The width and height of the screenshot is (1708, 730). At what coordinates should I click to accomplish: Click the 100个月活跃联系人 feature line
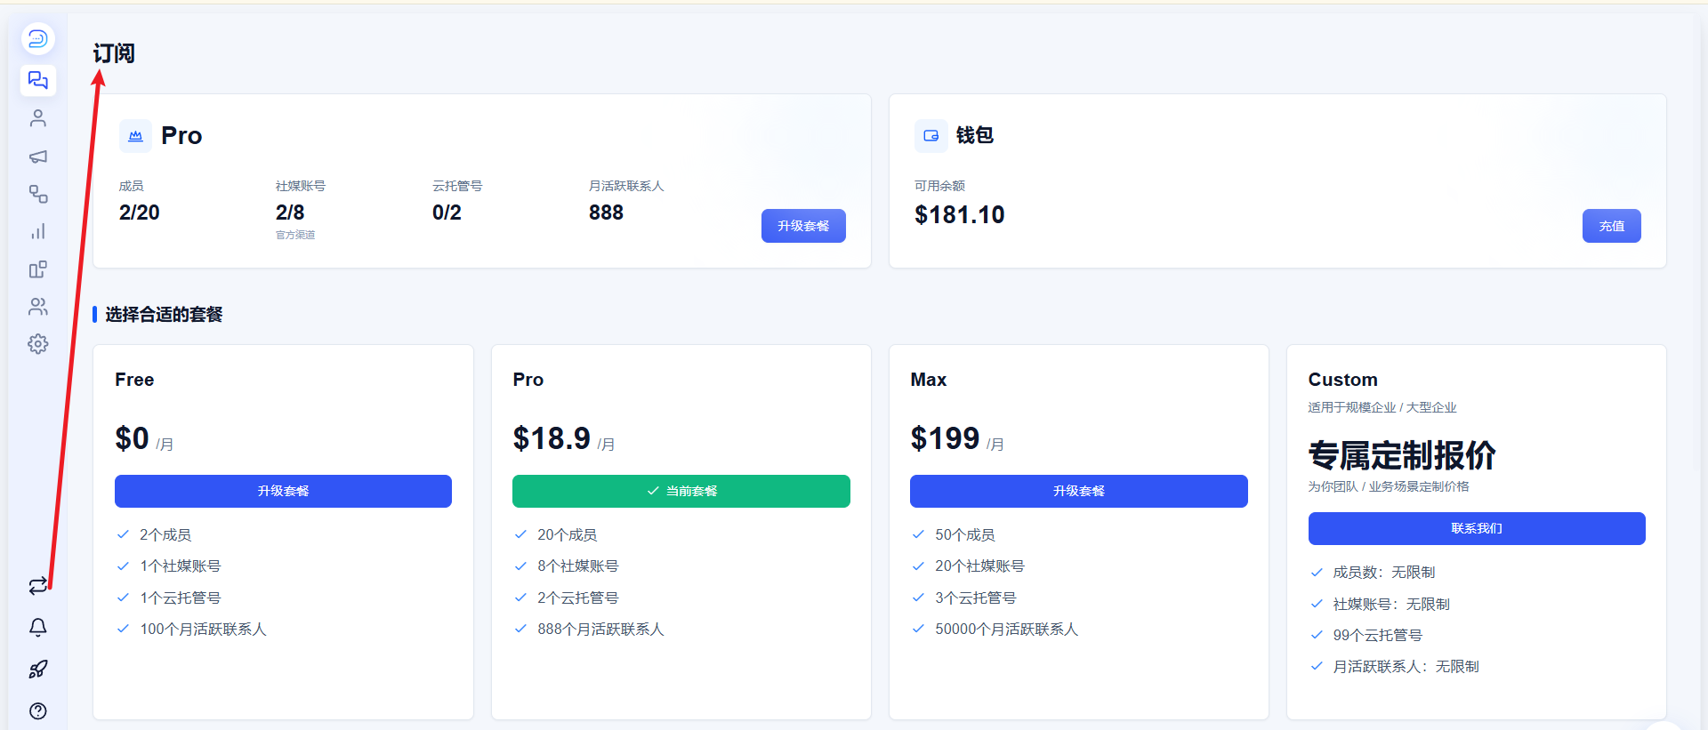[x=203, y=630]
